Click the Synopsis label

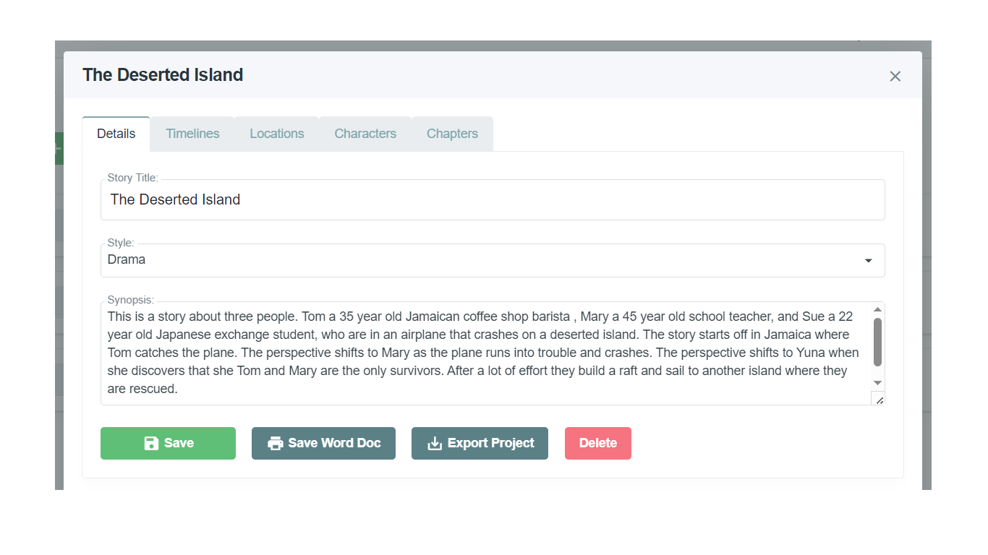click(x=130, y=300)
